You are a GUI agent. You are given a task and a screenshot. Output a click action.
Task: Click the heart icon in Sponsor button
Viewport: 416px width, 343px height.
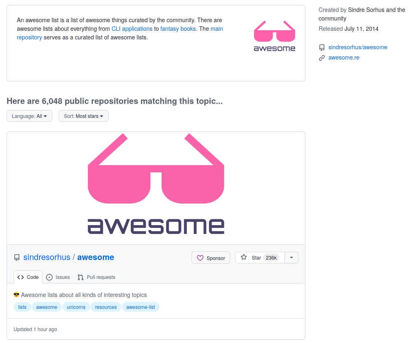200,258
